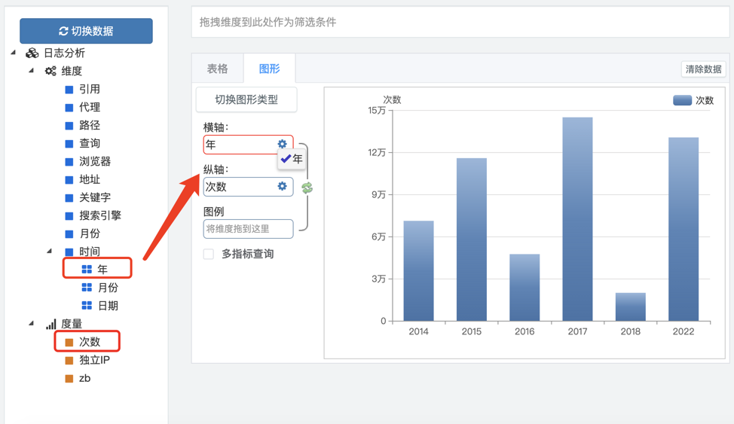This screenshot has width=734, height=424.
Task: Click the green swap axes icon
Action: click(307, 188)
